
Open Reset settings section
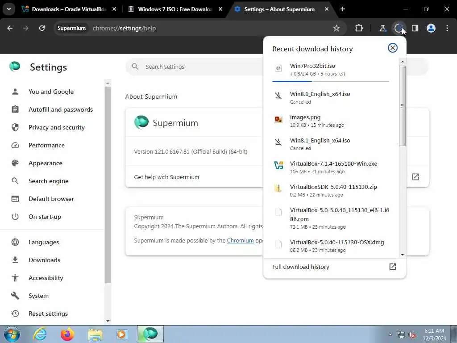[x=48, y=314]
